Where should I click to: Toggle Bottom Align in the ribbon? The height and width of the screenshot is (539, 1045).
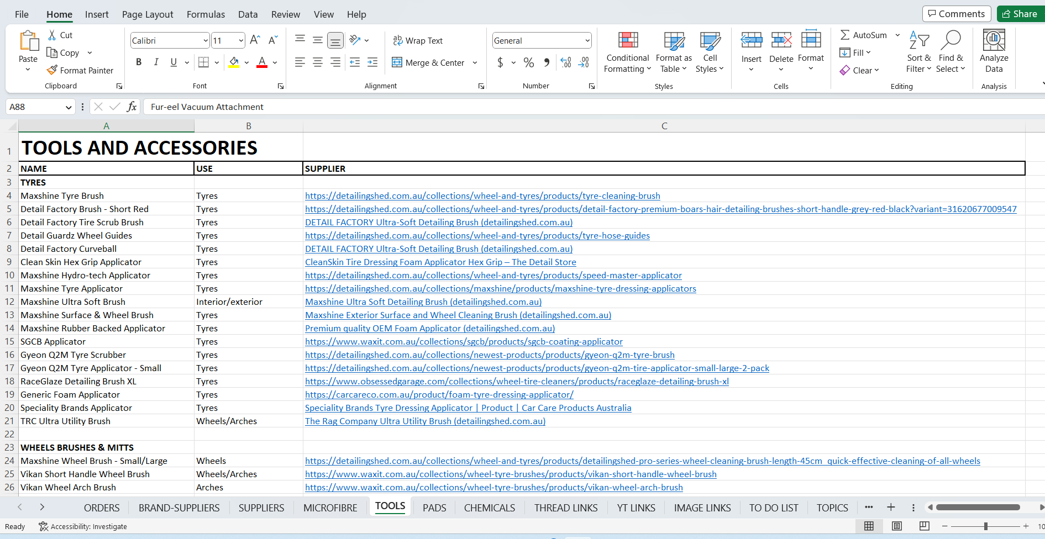(x=335, y=40)
